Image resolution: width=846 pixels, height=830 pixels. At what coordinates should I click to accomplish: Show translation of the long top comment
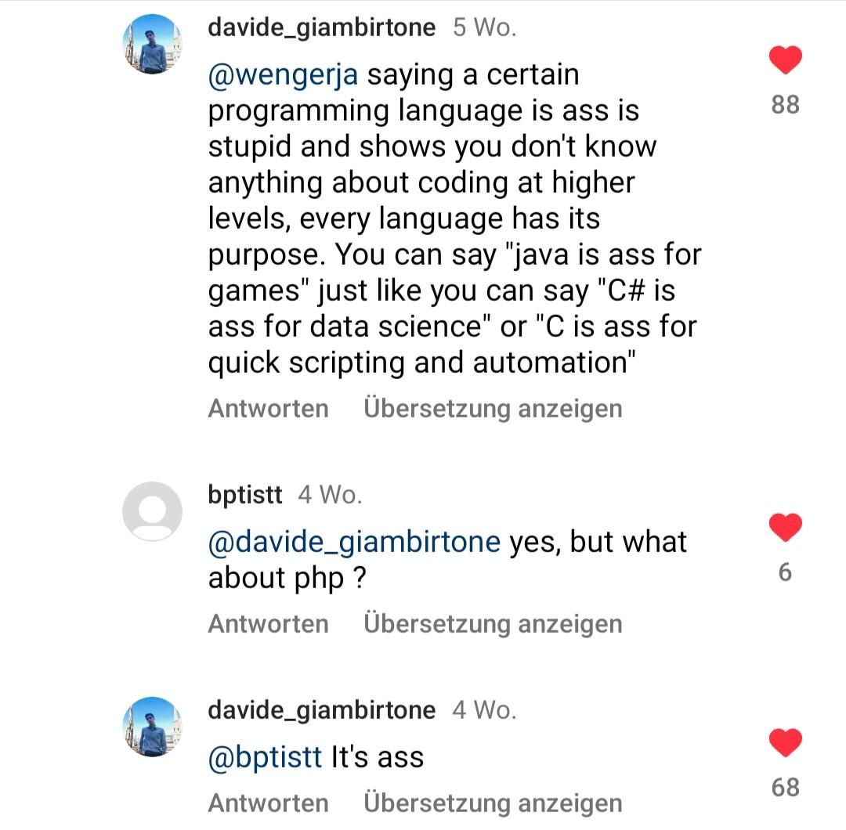point(493,409)
